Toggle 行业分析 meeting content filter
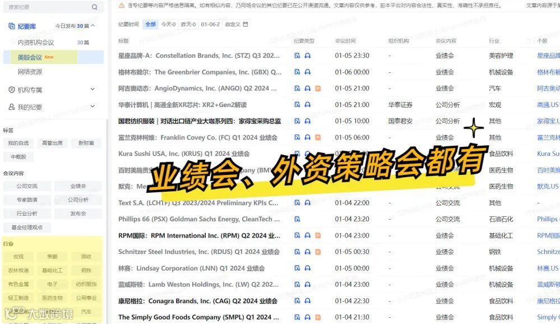The height and width of the screenshot is (324, 560). [27, 214]
